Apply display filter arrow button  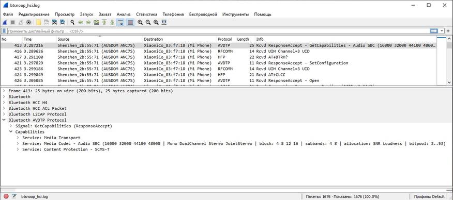pyautogui.click(x=434, y=31)
